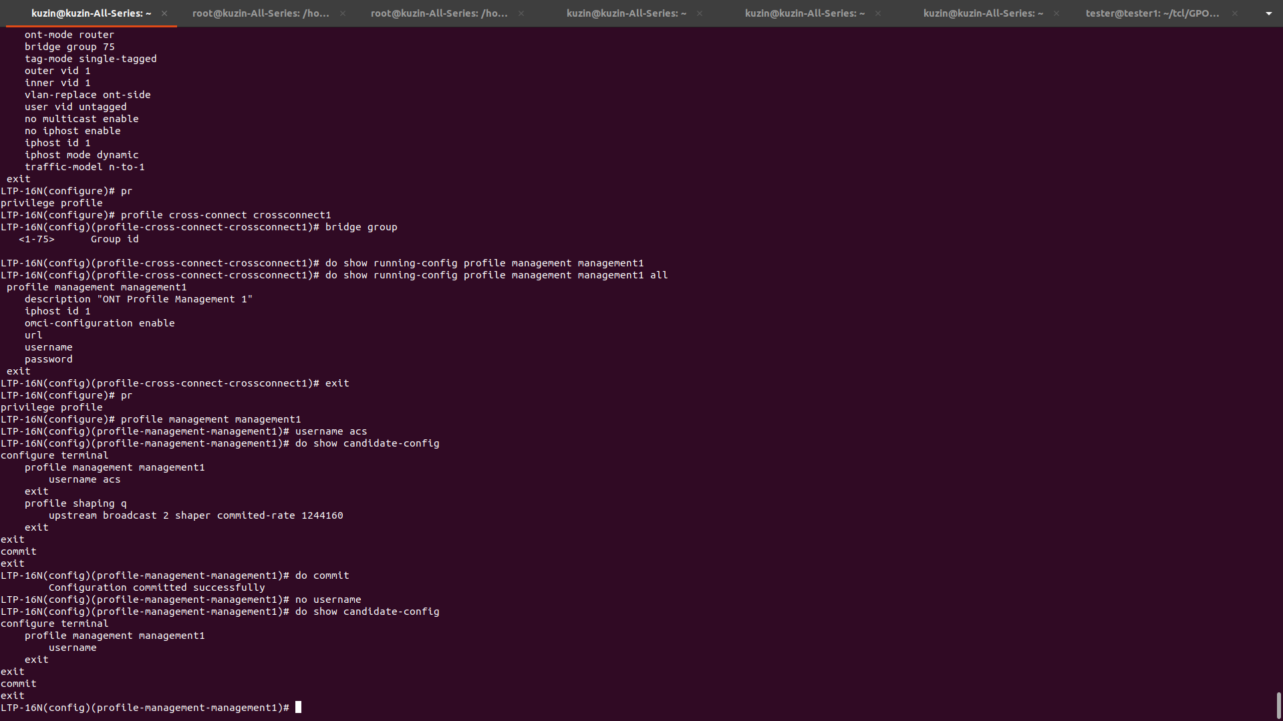Close the tester@tester1 tab
1283x721 pixels.
[1235, 13]
